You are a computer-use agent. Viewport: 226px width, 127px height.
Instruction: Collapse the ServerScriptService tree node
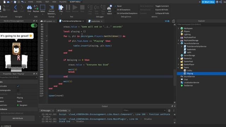[178, 43]
